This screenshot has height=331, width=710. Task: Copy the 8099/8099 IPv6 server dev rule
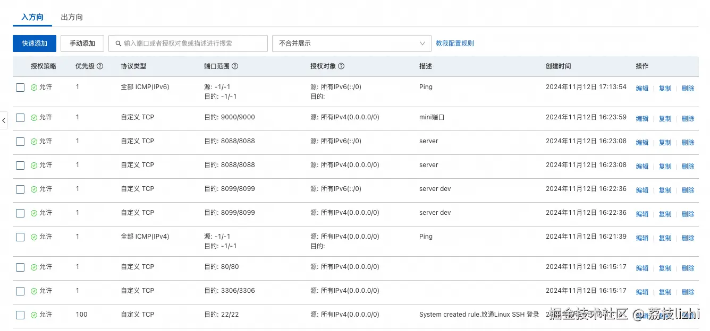click(665, 190)
